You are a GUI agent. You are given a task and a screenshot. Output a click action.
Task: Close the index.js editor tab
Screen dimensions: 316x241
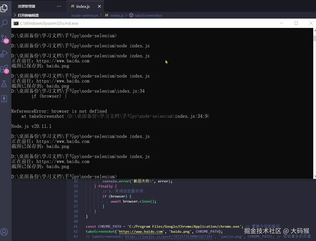click(x=99, y=6)
